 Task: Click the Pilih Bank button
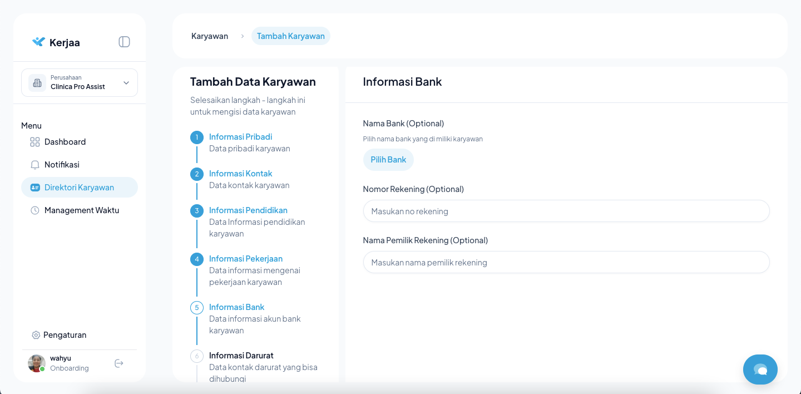coord(388,160)
